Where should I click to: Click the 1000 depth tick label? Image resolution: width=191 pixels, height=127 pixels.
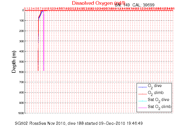coord(20,113)
